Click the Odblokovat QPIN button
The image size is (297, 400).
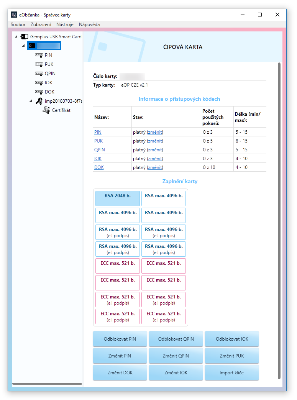click(x=176, y=339)
